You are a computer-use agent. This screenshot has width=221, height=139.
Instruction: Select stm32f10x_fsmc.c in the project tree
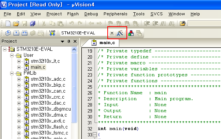click(49, 133)
